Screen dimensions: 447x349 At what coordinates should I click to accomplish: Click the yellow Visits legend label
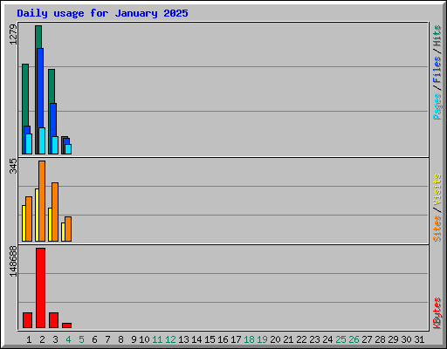(437, 189)
